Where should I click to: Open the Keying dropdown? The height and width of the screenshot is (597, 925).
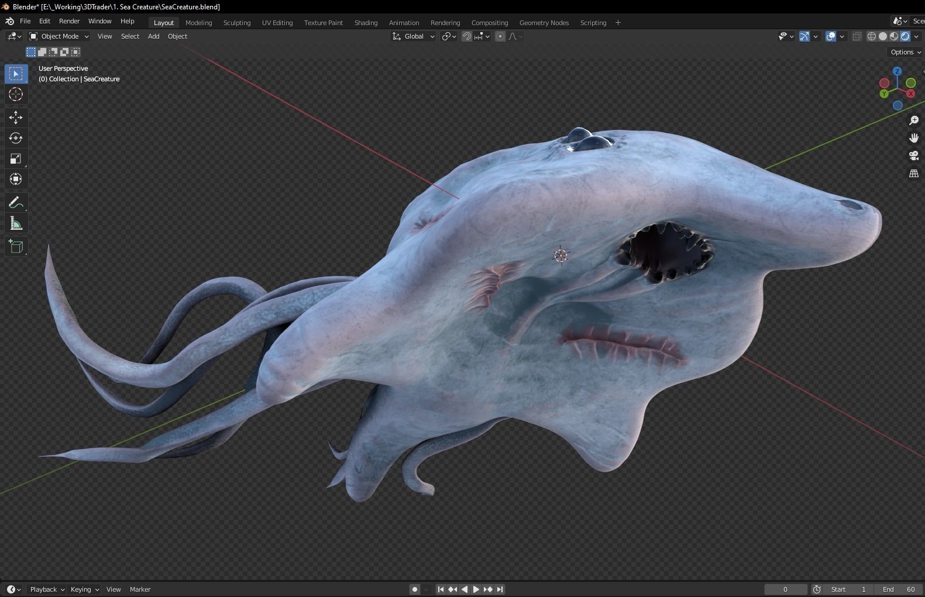[x=85, y=589]
